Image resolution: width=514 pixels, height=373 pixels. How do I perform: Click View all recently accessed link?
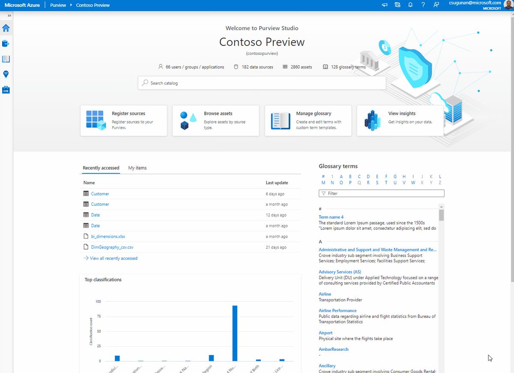[111, 258]
